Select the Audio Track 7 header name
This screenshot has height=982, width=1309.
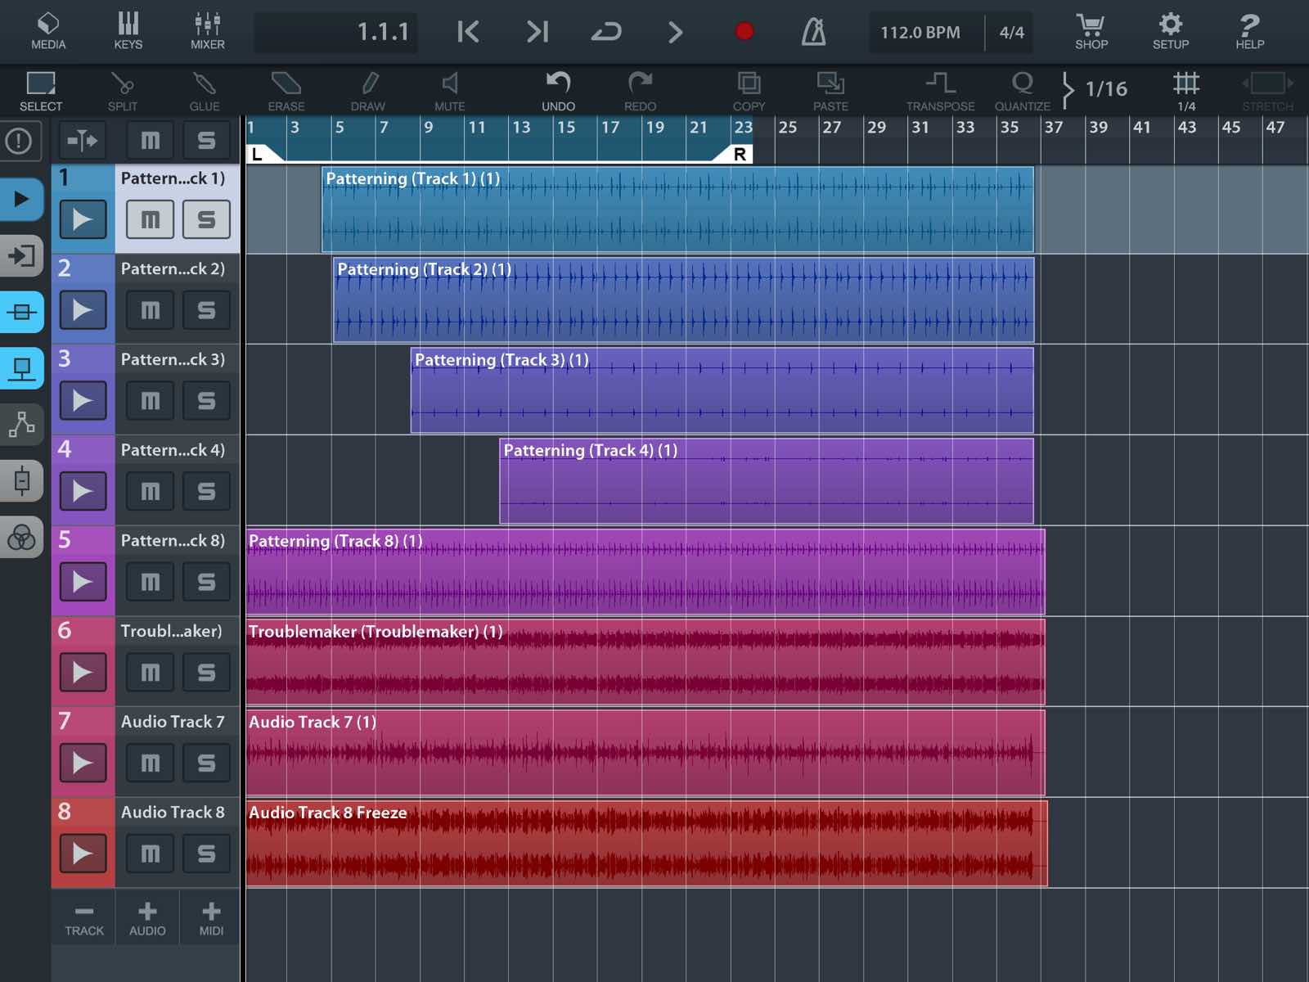click(173, 722)
